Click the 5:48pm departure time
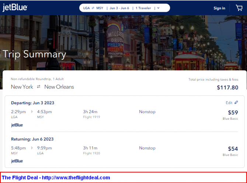This screenshot has height=183, width=247. [18, 148]
